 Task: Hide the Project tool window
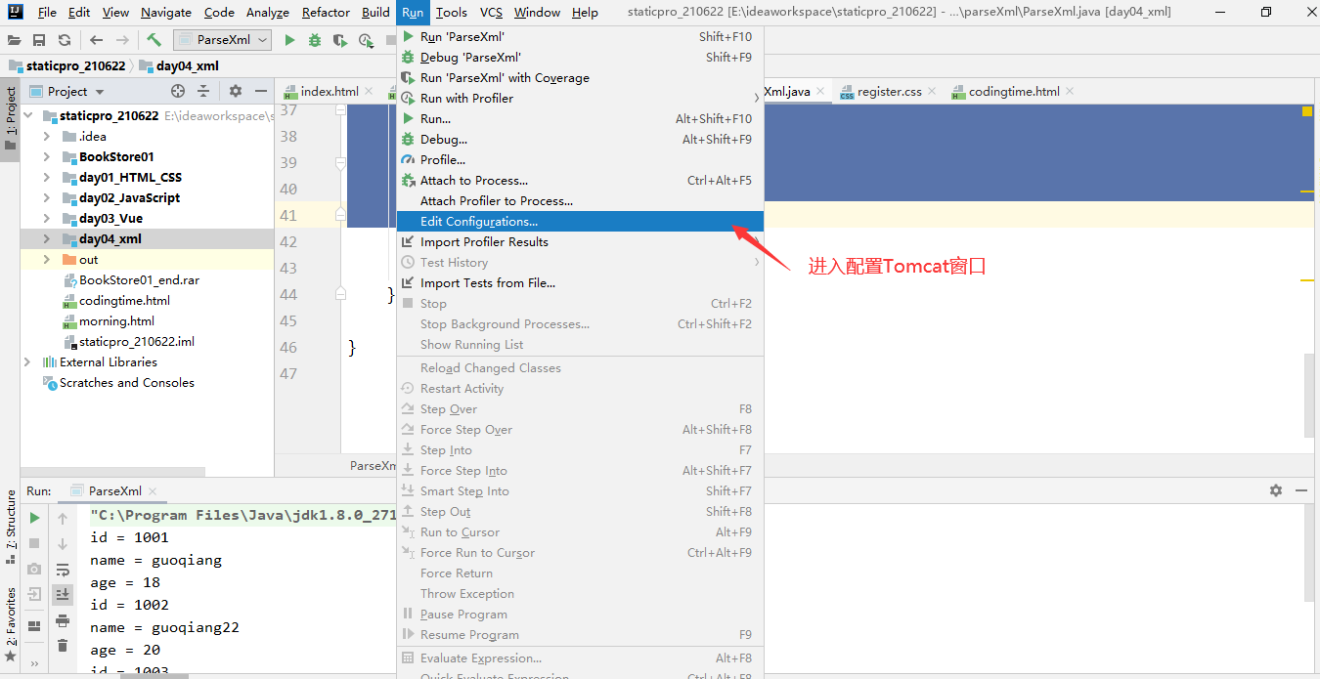pyautogui.click(x=260, y=91)
